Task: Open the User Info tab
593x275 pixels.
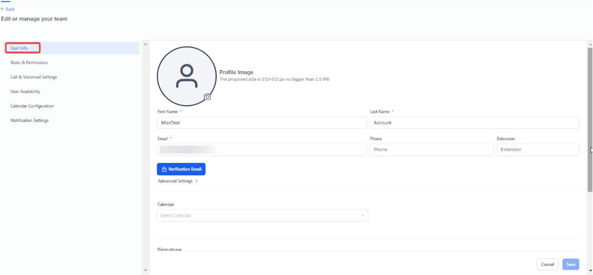Action: 19,48
